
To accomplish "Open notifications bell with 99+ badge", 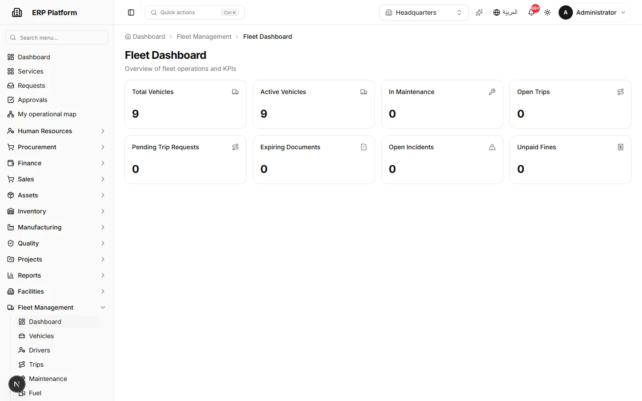I will (x=531, y=12).
